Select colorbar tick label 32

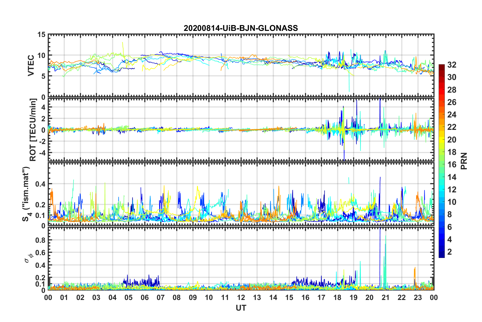(452, 65)
